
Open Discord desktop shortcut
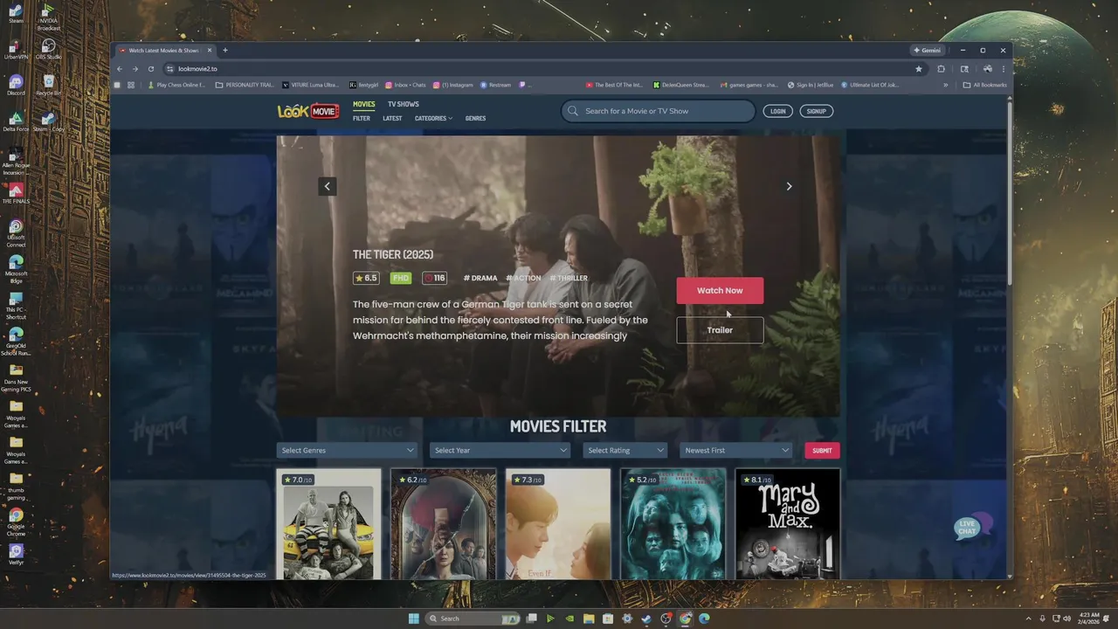16,85
